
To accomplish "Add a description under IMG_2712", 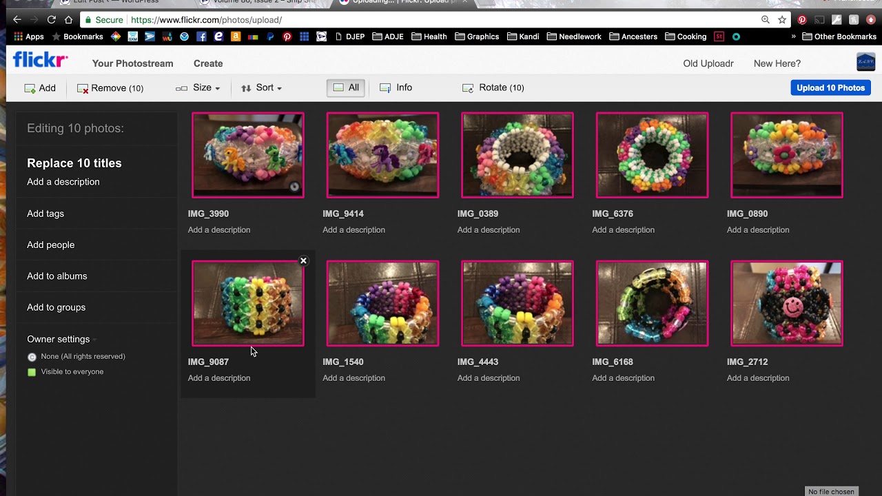I will pos(758,378).
